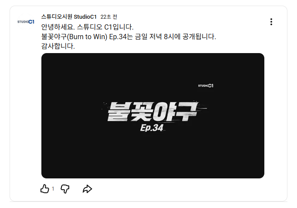This screenshot has width=297, height=208.
Task: Click the word StudioC1 in channel name
Action: 85,17
